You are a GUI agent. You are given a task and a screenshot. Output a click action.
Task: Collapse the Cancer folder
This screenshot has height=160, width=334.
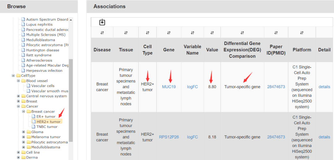pos(18,106)
